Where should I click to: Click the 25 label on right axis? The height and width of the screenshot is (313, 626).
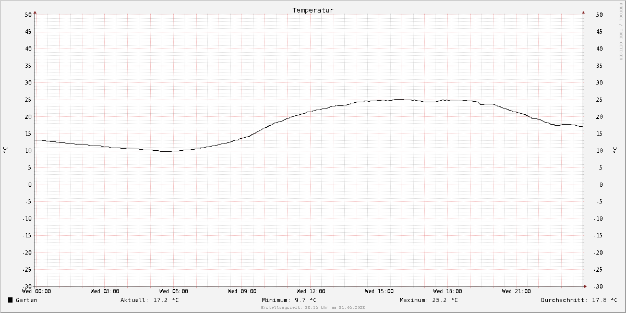pos(599,100)
